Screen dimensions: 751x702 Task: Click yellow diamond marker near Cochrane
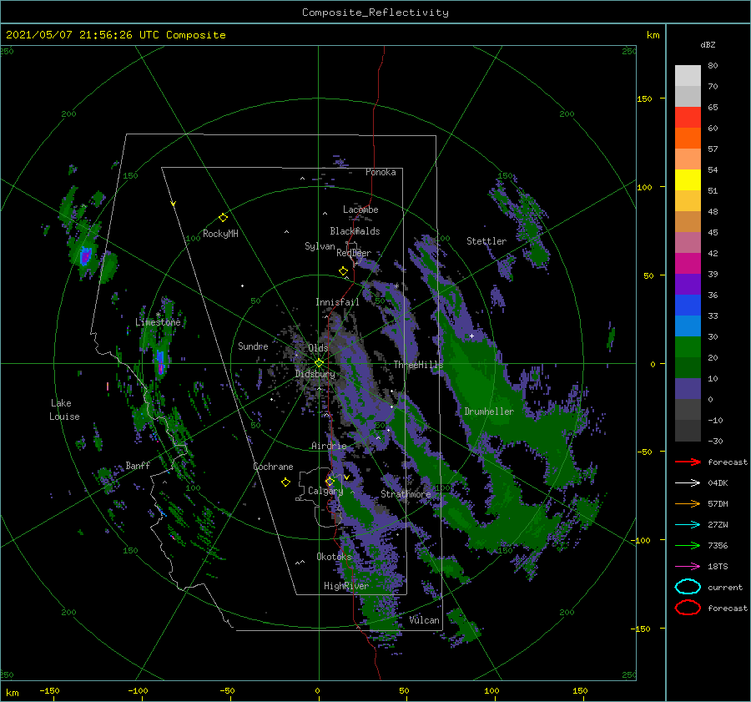pyautogui.click(x=285, y=482)
